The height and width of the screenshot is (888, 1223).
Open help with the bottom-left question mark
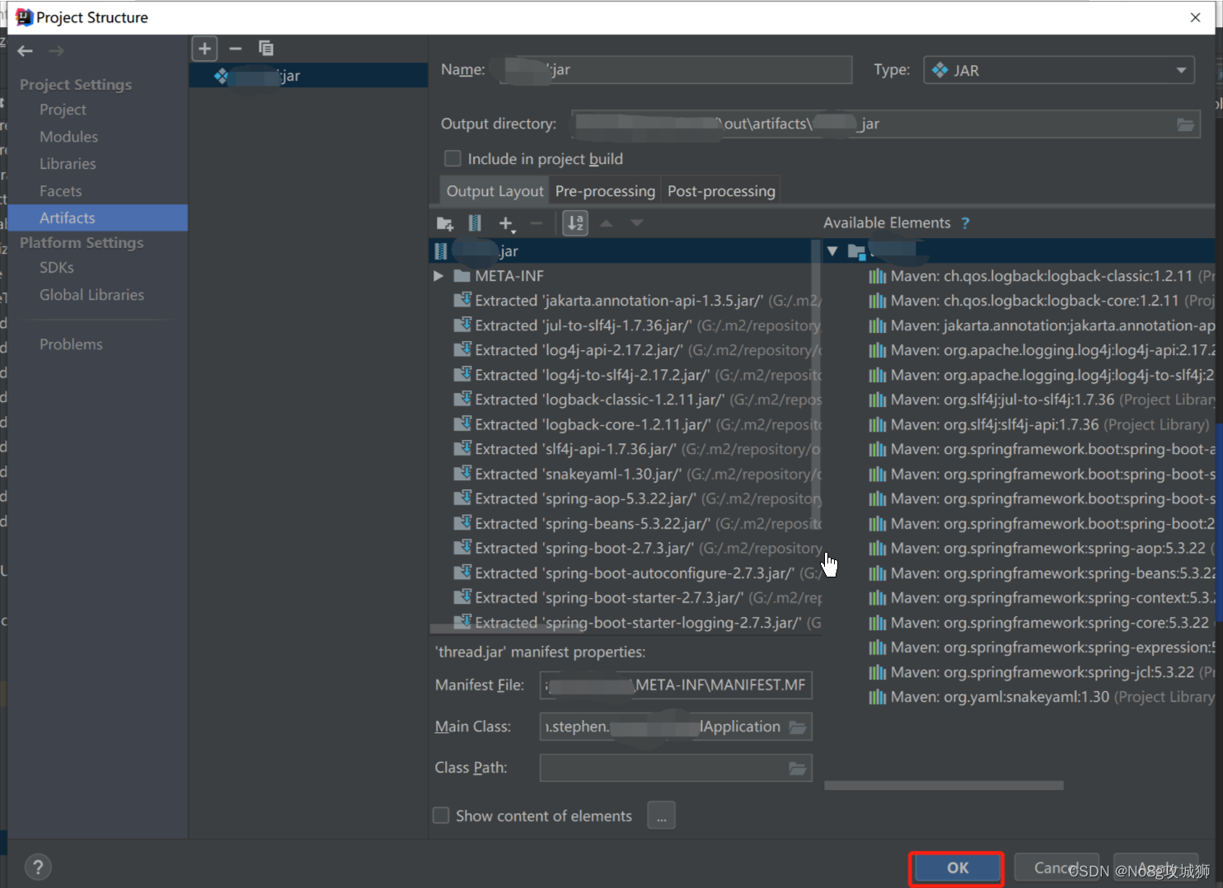tap(38, 867)
